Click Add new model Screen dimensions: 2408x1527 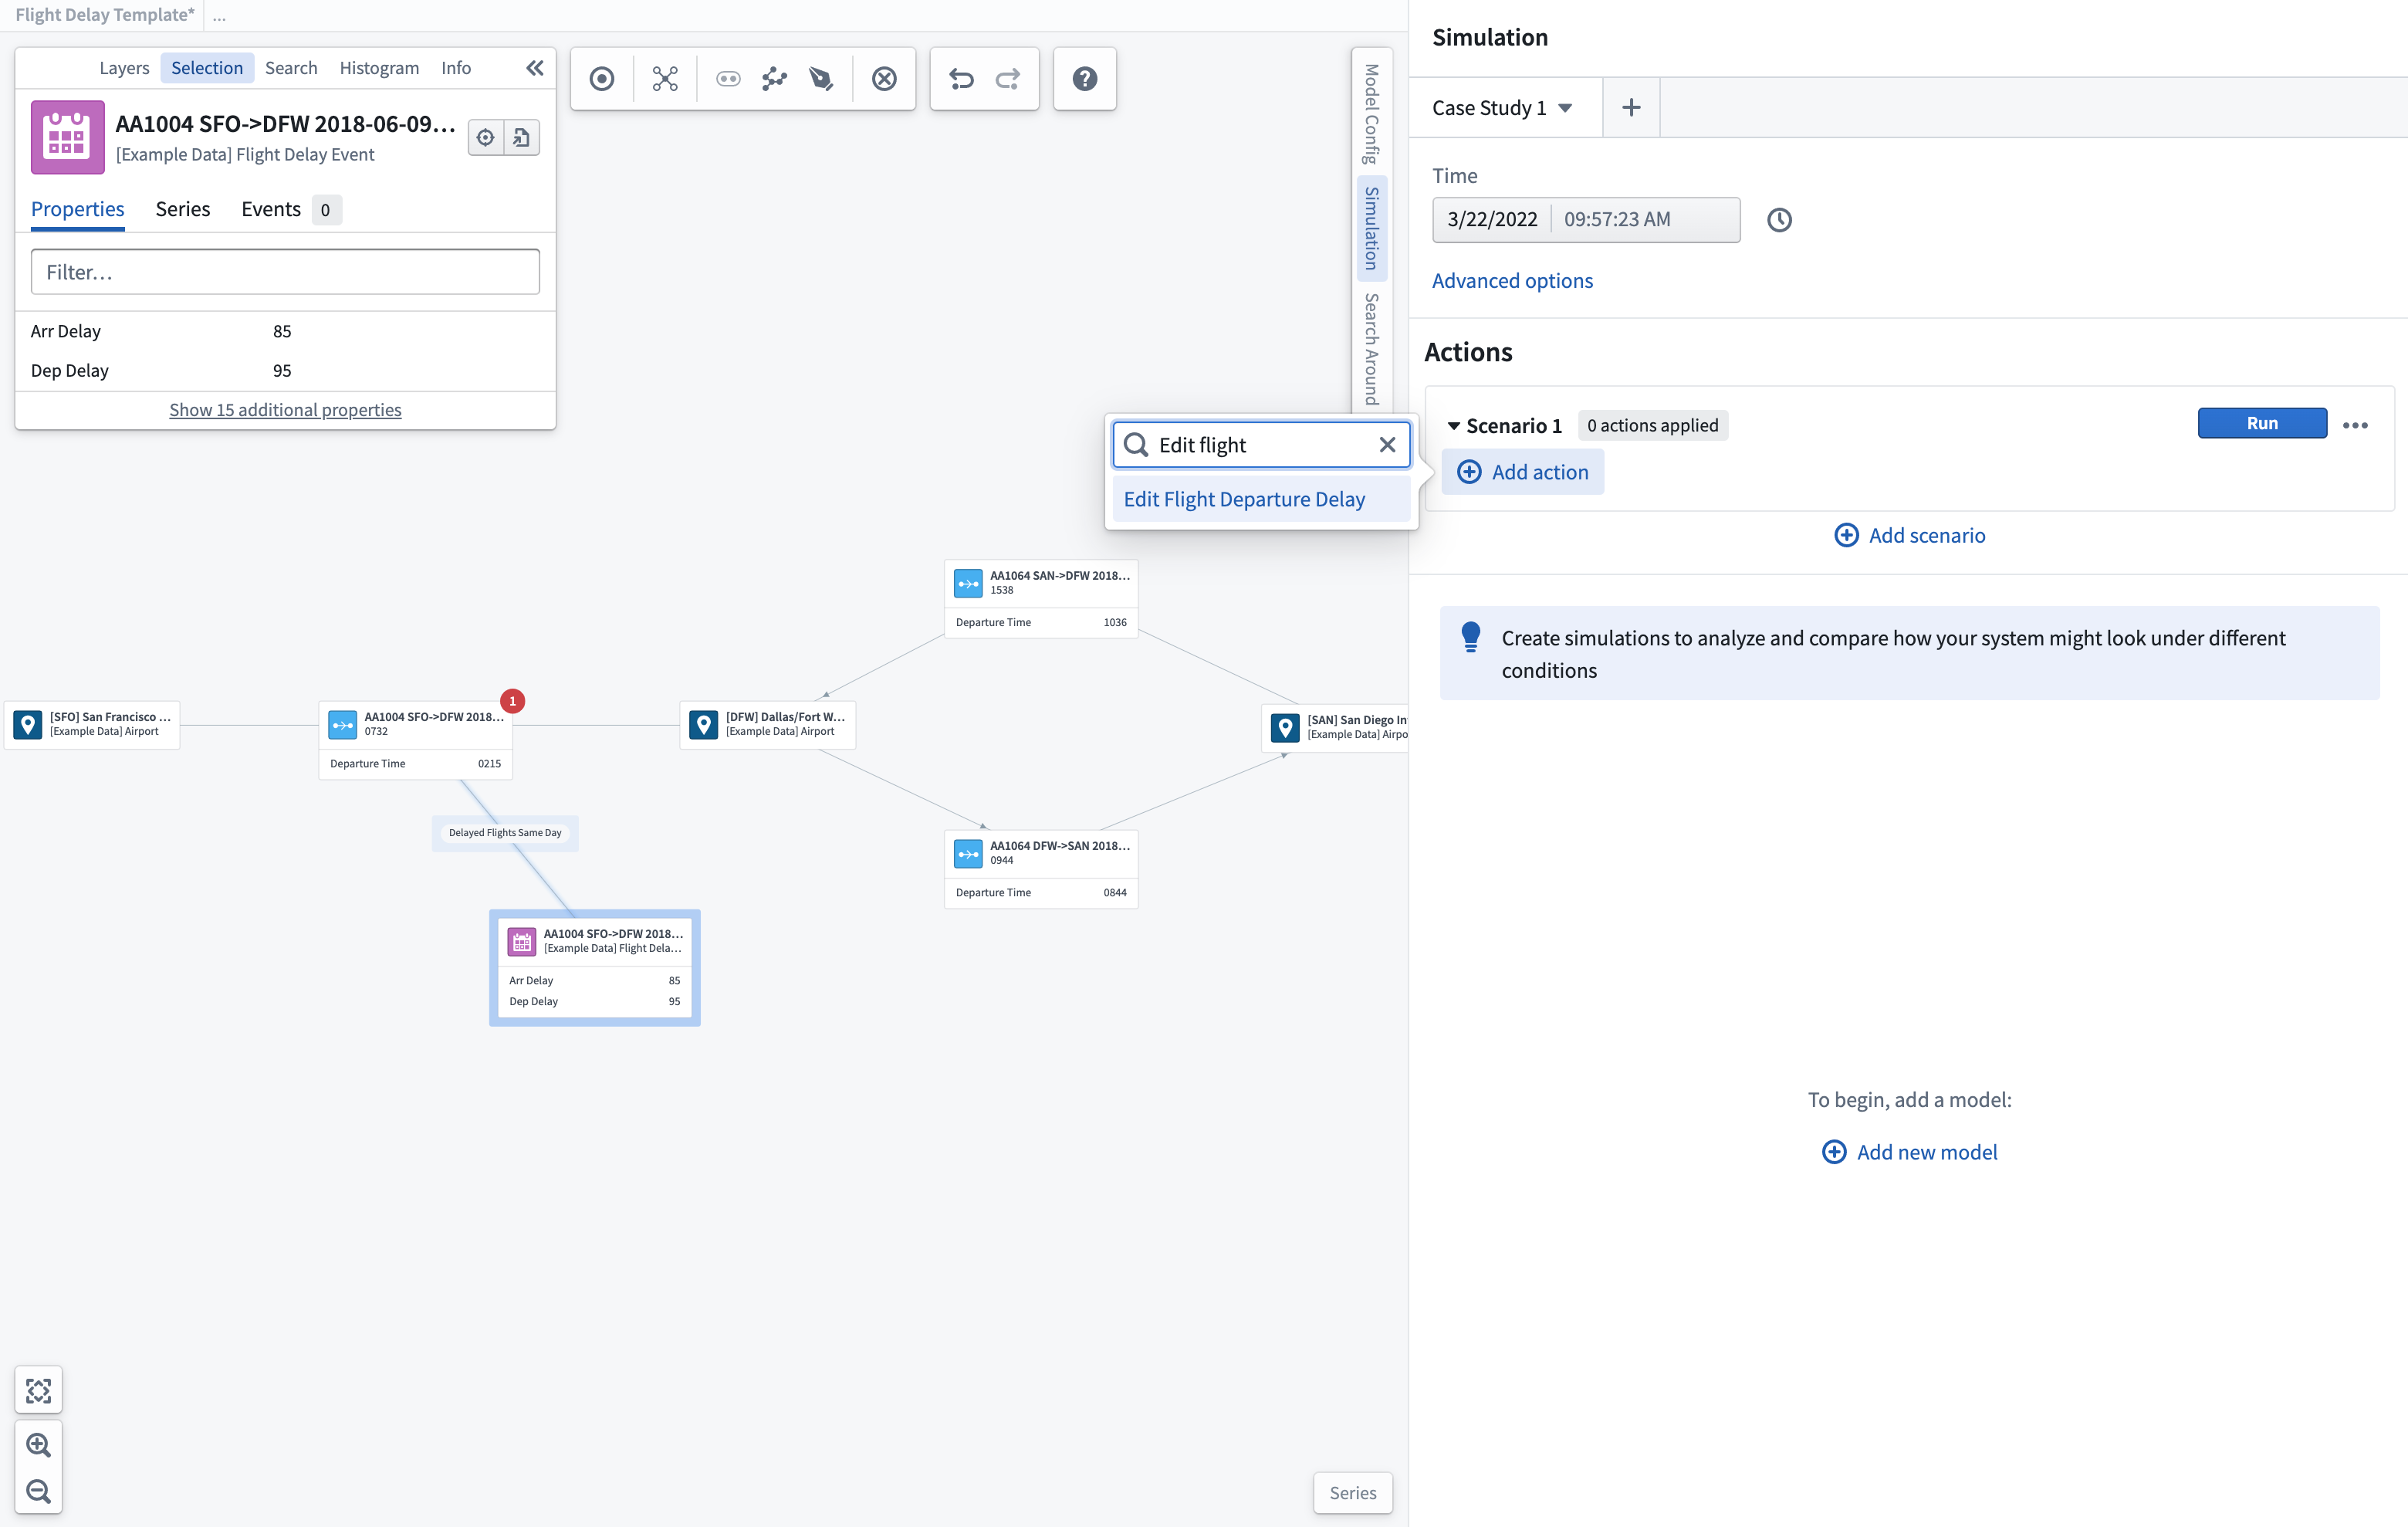click(x=1909, y=1152)
